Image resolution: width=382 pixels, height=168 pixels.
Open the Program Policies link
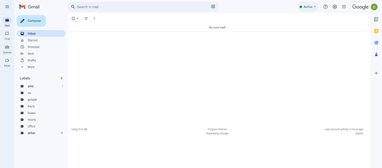point(217,129)
